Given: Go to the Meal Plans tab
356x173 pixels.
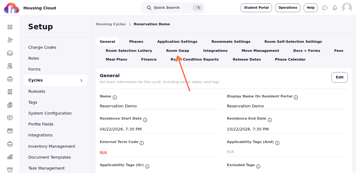Looking at the screenshot, I should click(x=117, y=59).
